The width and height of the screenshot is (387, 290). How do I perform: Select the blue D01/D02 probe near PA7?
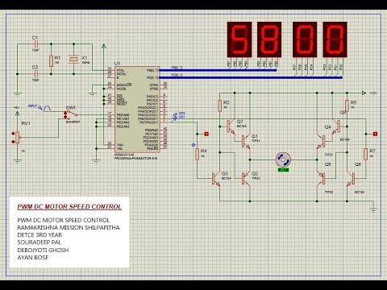pyautogui.click(x=178, y=116)
